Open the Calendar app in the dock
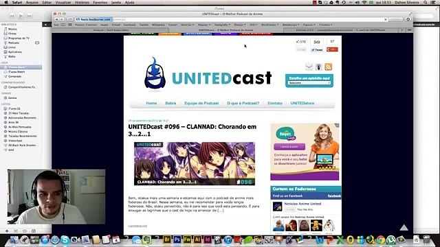 pyautogui.click(x=116, y=240)
